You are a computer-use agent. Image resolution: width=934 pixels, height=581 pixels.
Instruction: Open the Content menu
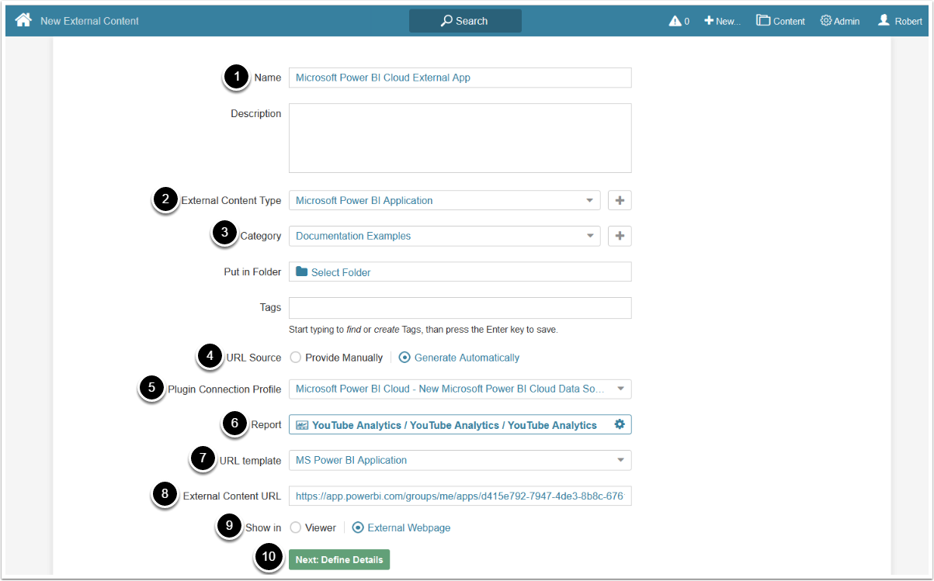click(781, 21)
